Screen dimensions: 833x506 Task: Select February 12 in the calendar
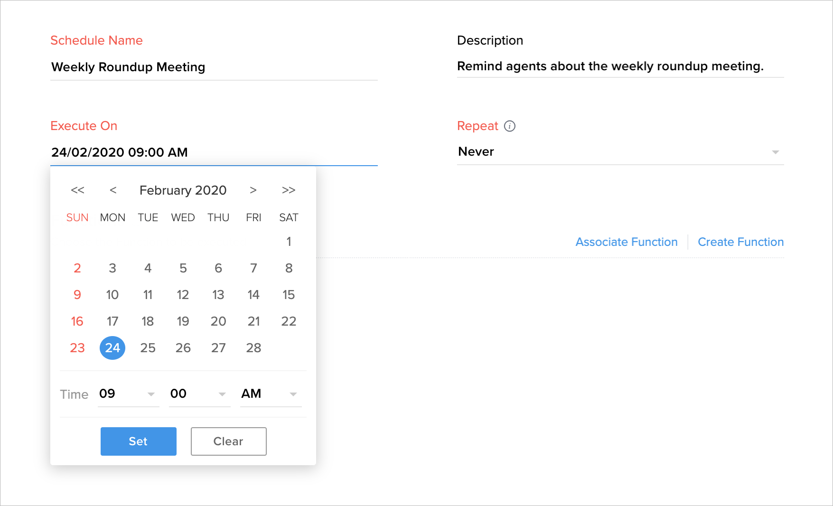click(183, 295)
